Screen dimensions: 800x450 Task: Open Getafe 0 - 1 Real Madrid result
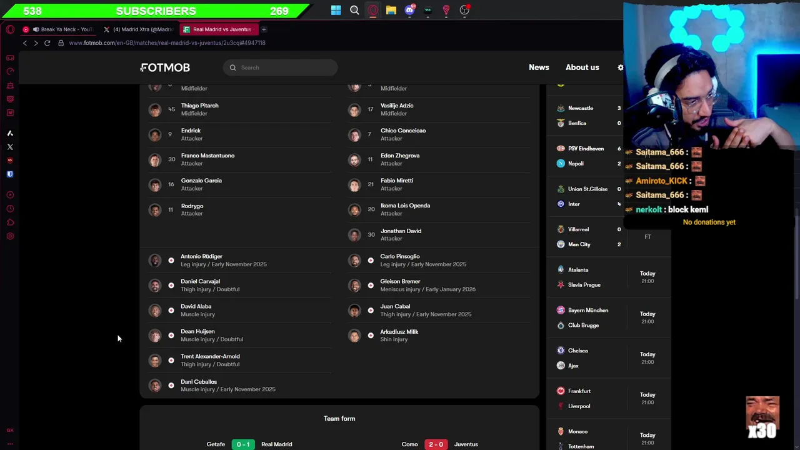249,444
